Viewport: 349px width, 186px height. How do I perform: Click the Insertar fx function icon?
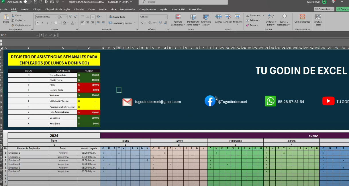point(55,35)
